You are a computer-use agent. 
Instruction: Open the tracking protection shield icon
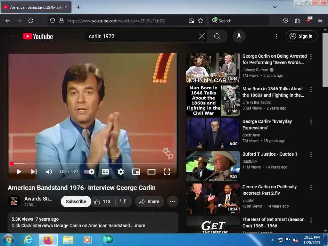click(x=53, y=21)
